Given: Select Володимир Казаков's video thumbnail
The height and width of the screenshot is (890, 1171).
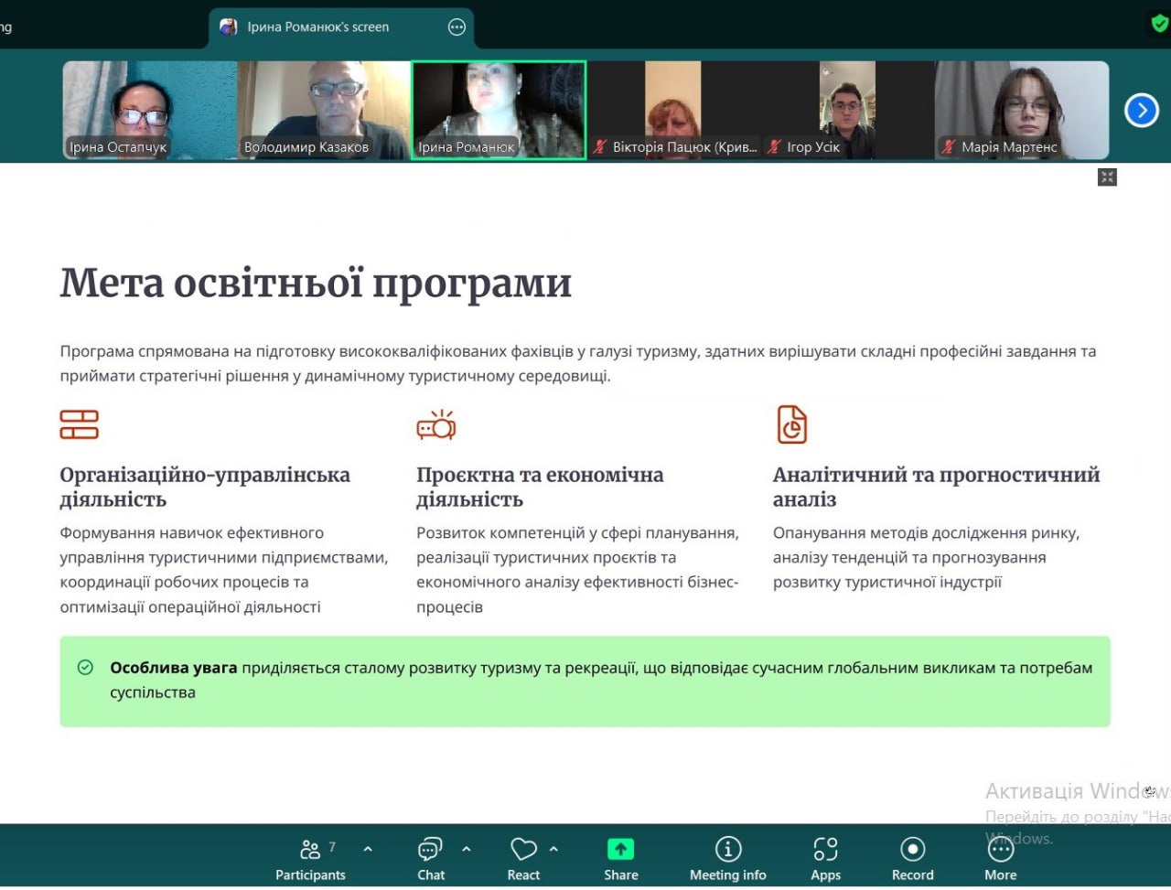Looking at the screenshot, I should pos(324,110).
